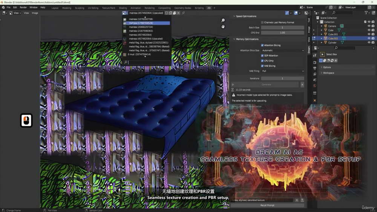Hide Cube.001 with its eye icon
The width and height of the screenshot is (377, 212).
click(x=369, y=34)
